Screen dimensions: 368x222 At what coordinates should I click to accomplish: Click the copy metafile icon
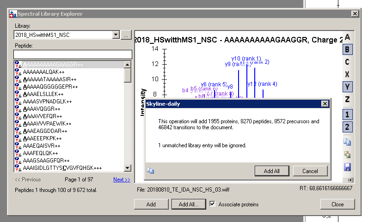[x=347, y=155]
